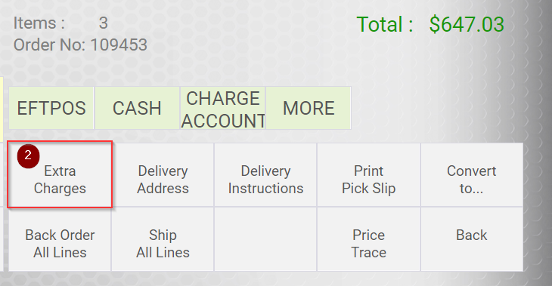552x286 pixels.
Task: Choose the CHARGE ACCOUNT payment option
Action: 223,108
